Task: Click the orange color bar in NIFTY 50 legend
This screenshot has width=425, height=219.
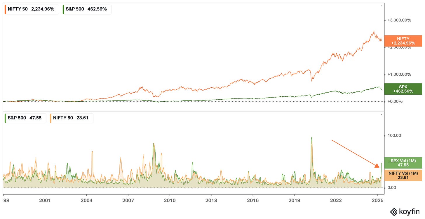Action: pos(5,9)
